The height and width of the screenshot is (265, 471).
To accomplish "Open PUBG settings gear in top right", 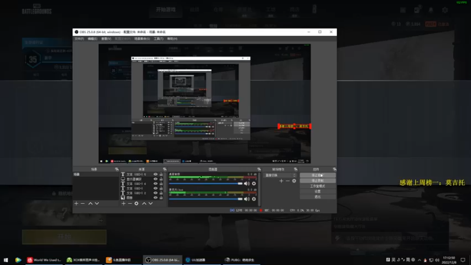I will (445, 10).
